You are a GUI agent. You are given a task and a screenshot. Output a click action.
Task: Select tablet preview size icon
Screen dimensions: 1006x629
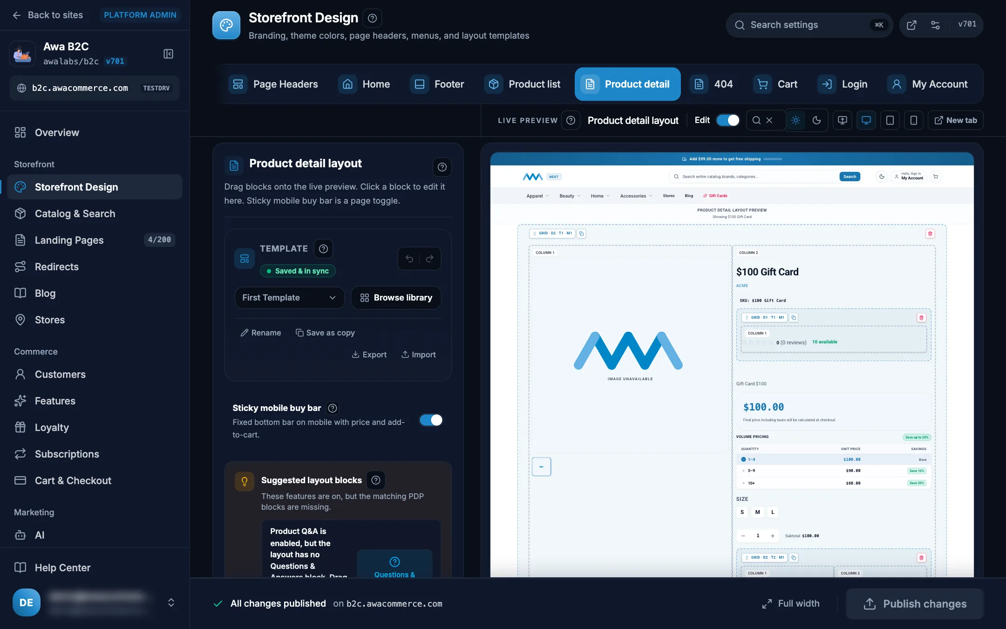[890, 120]
